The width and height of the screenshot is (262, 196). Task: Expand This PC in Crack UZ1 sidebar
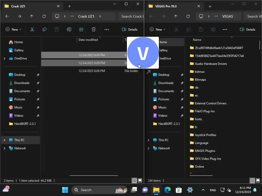coord(5,140)
